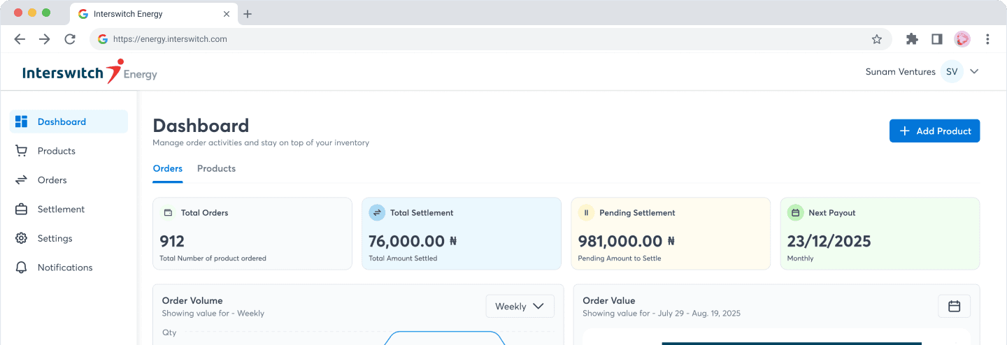
Task: Click the Total Orders card icon
Action: 168,212
